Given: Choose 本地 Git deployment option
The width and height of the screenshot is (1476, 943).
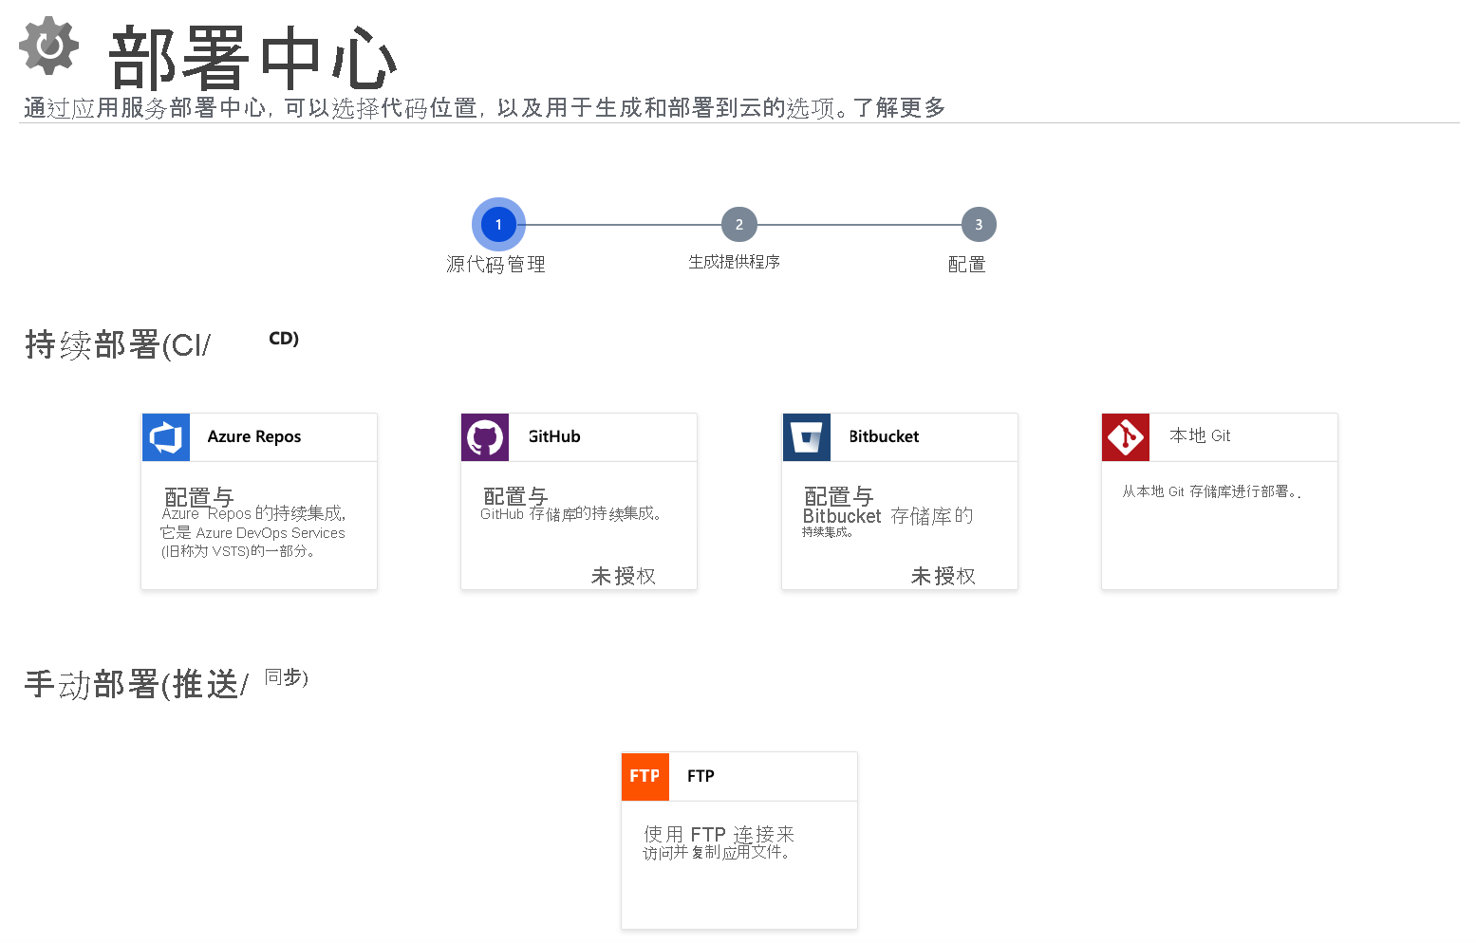Looking at the screenshot, I should pos(1219,503).
